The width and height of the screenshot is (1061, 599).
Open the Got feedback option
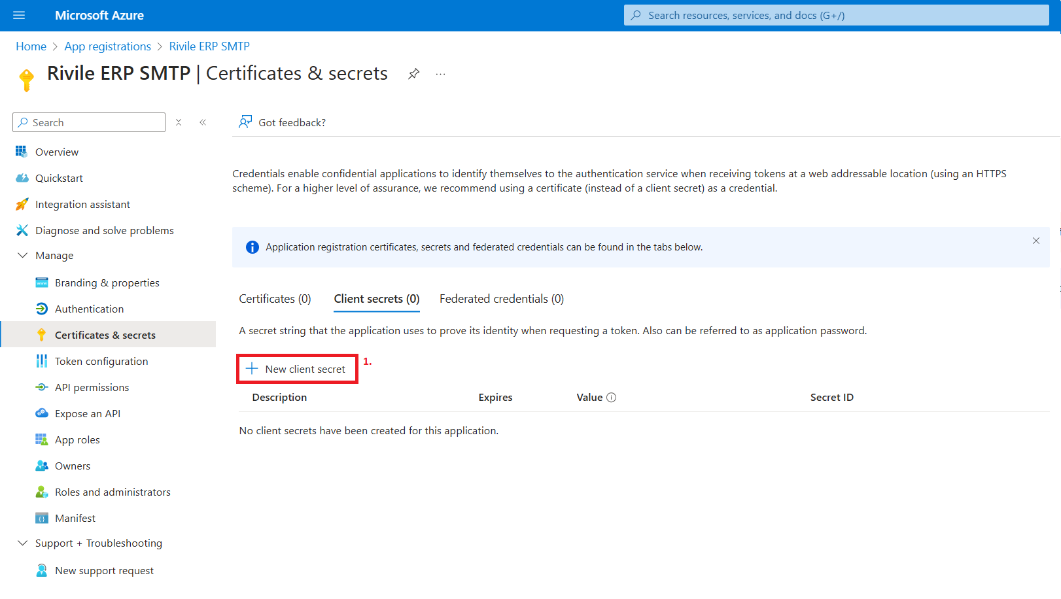click(x=283, y=122)
